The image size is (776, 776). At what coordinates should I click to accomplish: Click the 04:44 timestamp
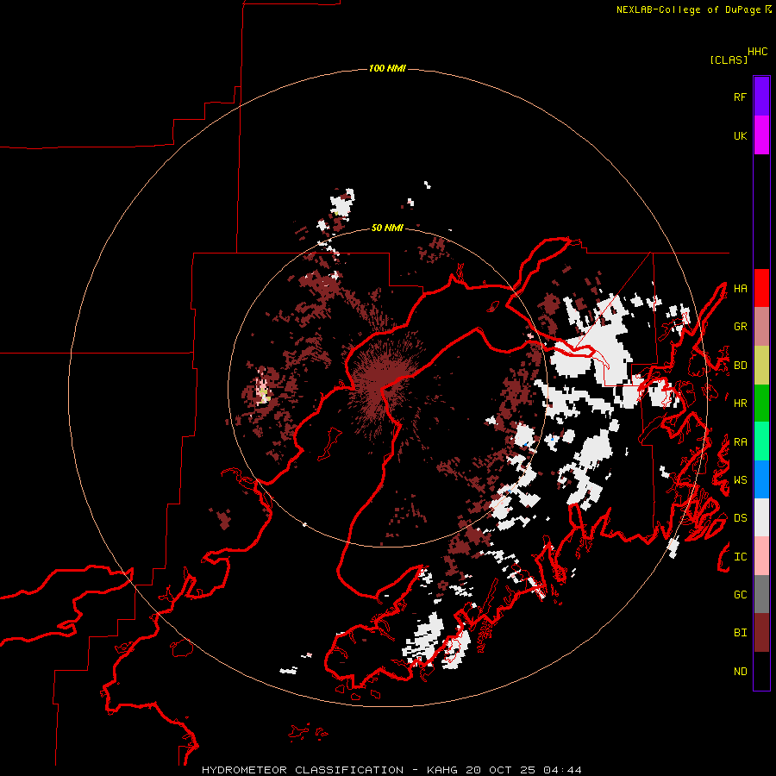point(562,770)
